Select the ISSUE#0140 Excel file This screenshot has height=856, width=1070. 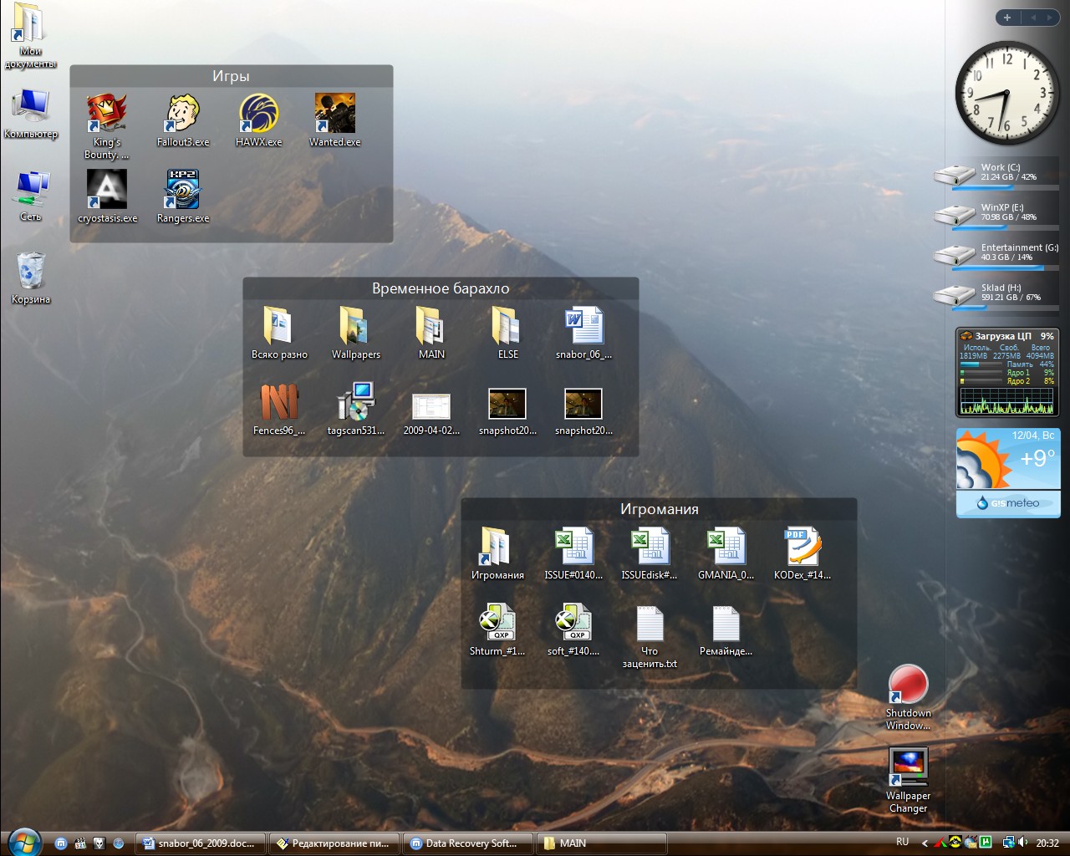(573, 553)
